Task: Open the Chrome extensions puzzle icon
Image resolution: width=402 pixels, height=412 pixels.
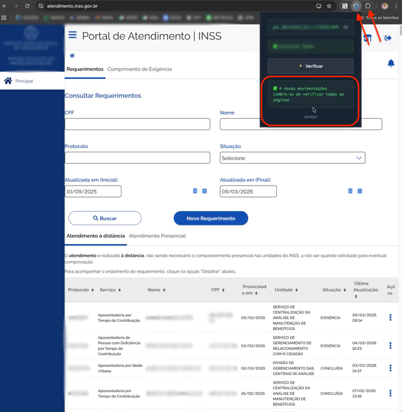Action: coord(368,6)
